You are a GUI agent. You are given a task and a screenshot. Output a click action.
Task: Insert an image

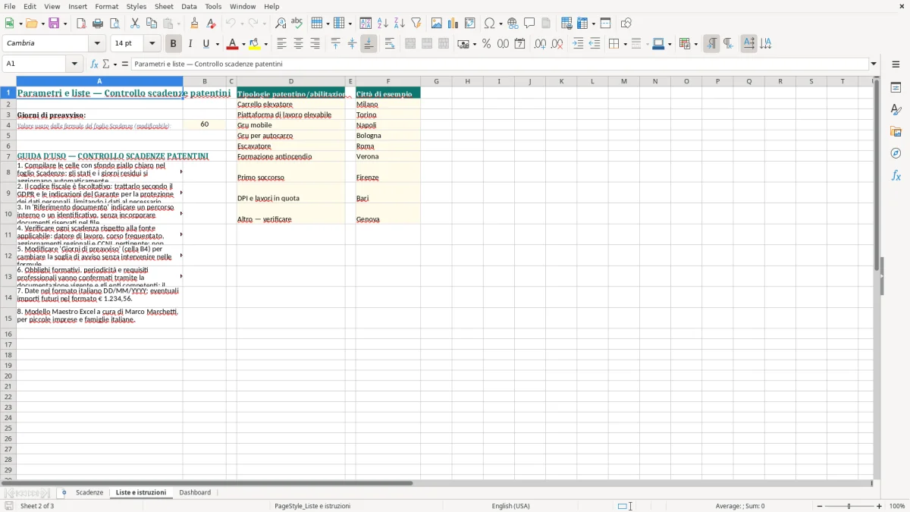pos(437,24)
